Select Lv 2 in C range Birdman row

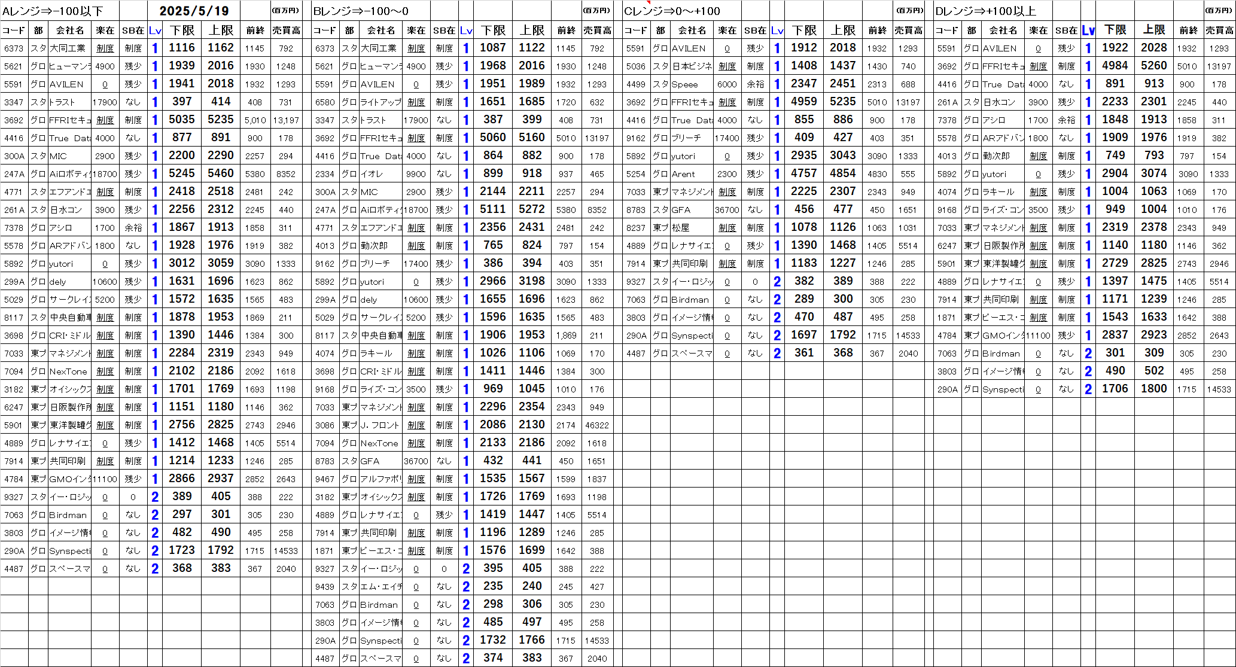(x=777, y=300)
